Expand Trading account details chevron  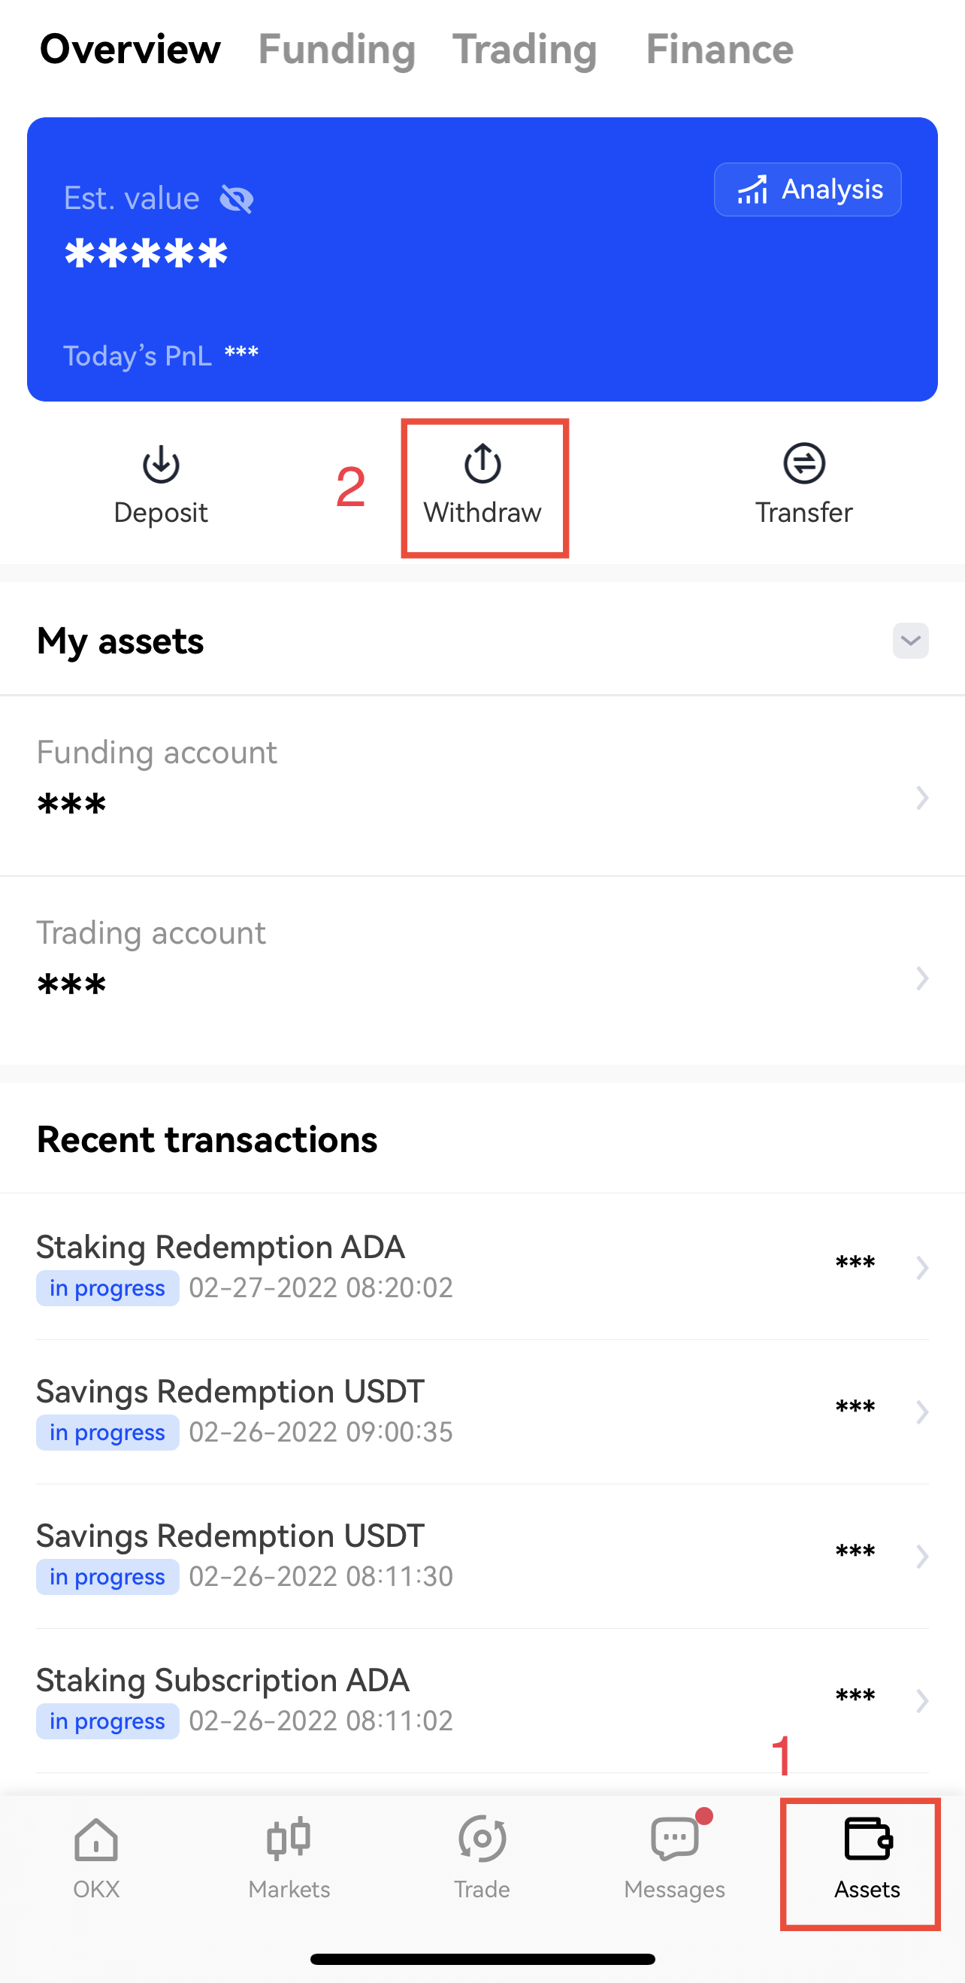tap(922, 978)
